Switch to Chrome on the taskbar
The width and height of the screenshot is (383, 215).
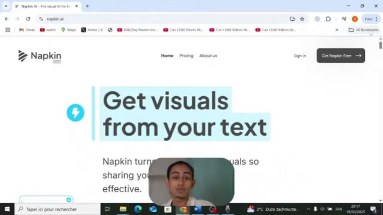coord(183,209)
